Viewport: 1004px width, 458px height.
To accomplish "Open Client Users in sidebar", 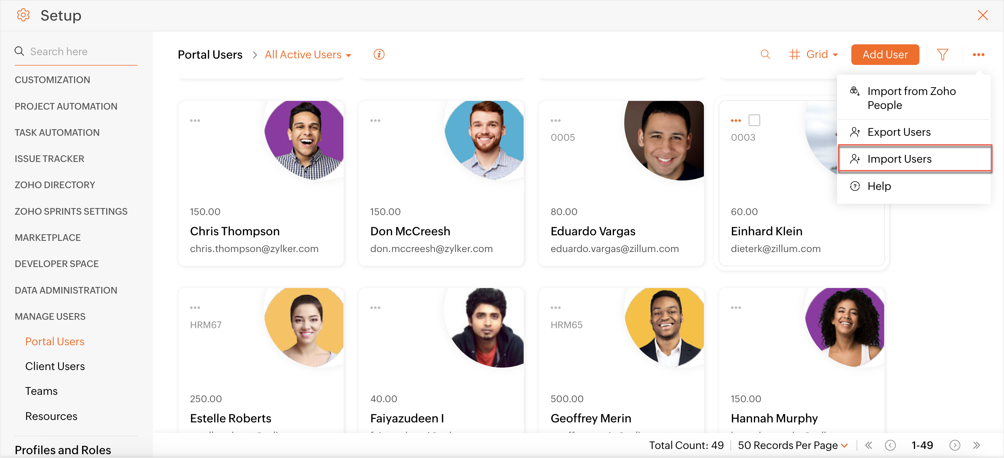I will point(55,366).
